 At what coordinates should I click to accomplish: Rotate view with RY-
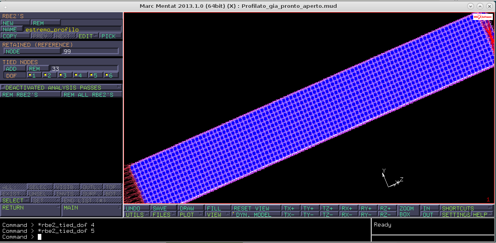[x=368, y=215]
